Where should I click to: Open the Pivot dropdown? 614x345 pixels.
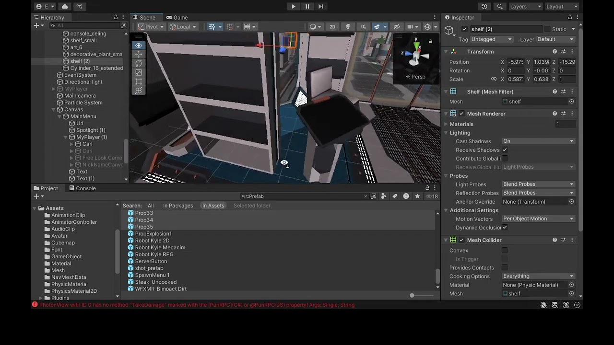[x=151, y=26]
